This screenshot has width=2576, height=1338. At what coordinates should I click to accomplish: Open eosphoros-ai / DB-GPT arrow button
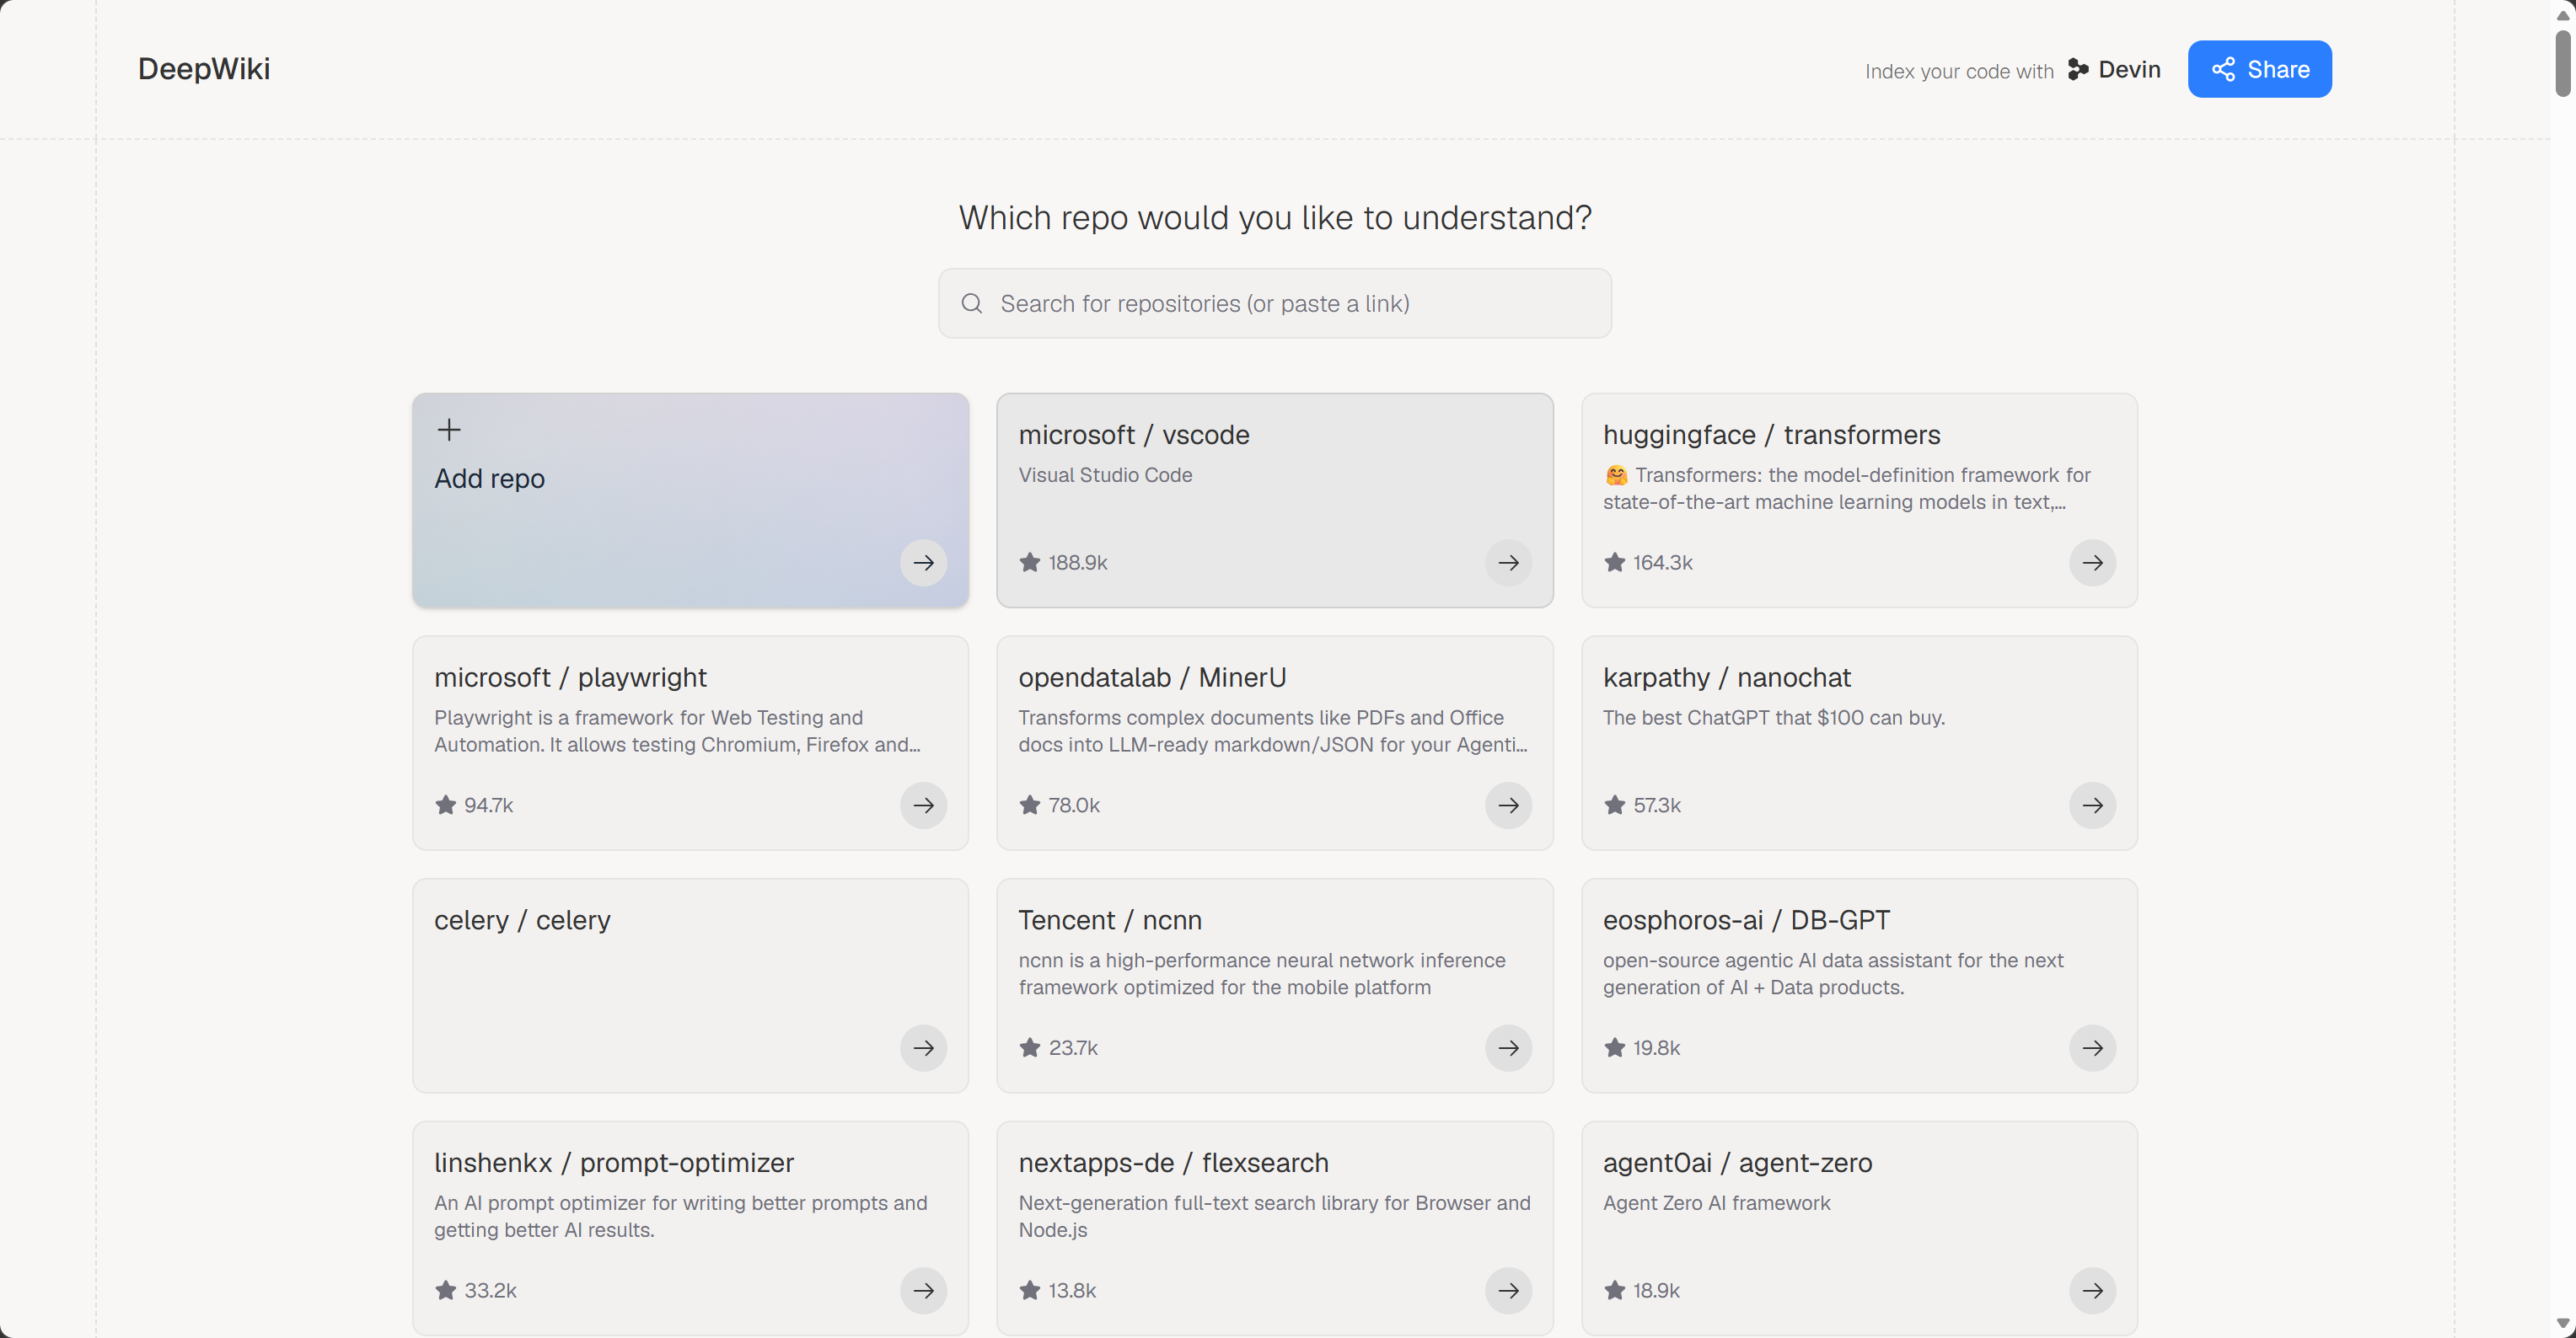[x=2092, y=1048]
